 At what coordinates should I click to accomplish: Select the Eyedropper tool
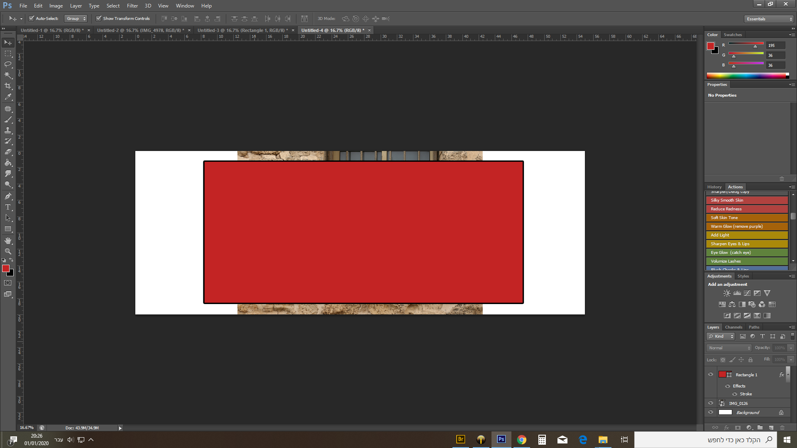[7, 97]
